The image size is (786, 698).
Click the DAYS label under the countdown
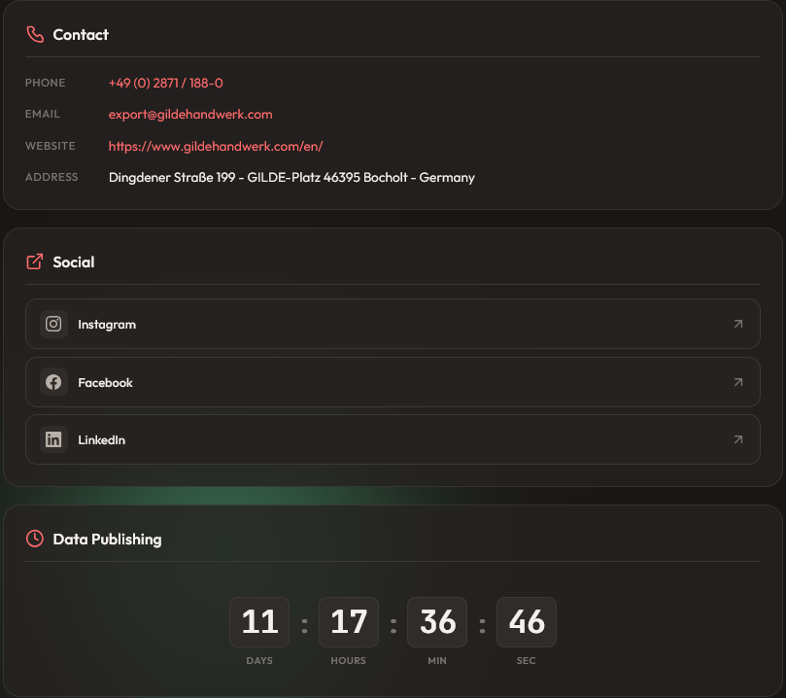(259, 661)
